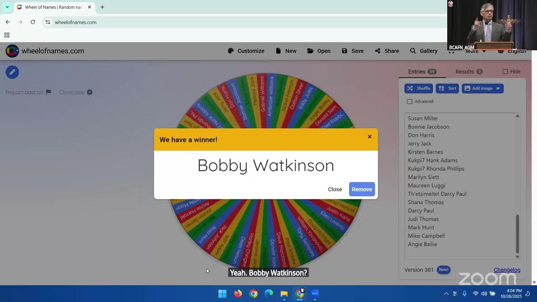Click the entry Shana Thomas
This screenshot has height=302, width=537.
pyautogui.click(x=426, y=202)
